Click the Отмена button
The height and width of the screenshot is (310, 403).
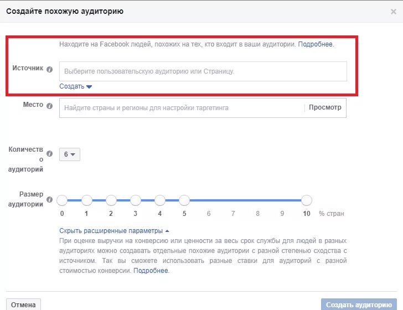pyautogui.click(x=23, y=304)
